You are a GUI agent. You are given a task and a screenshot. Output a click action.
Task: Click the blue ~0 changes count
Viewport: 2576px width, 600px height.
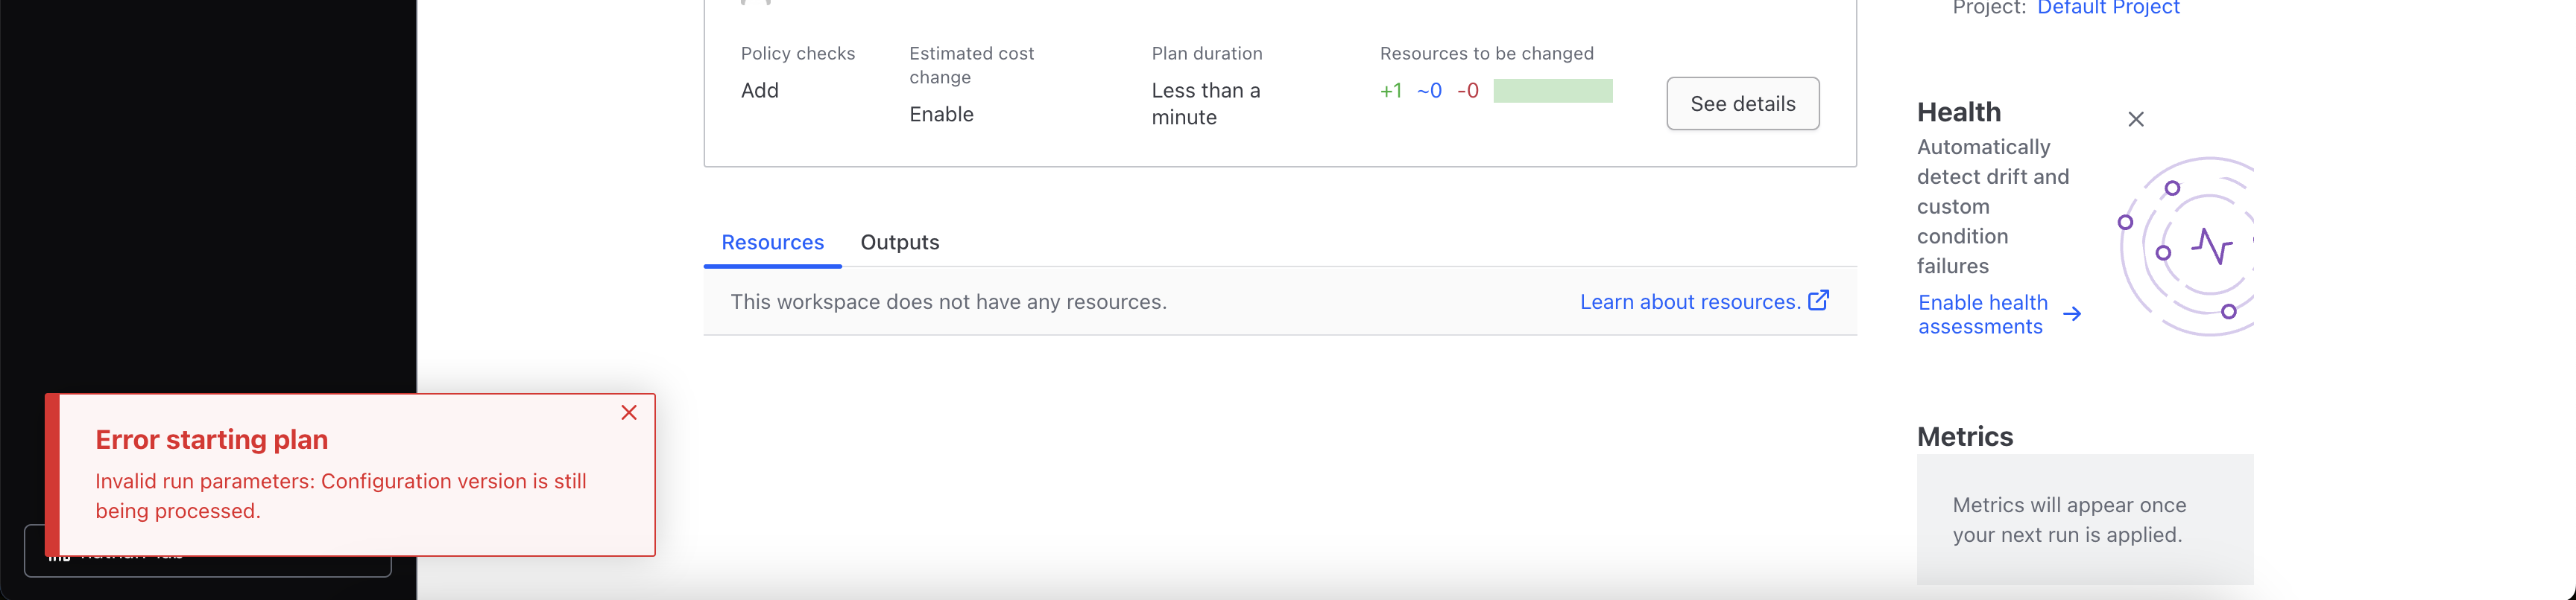(1429, 91)
